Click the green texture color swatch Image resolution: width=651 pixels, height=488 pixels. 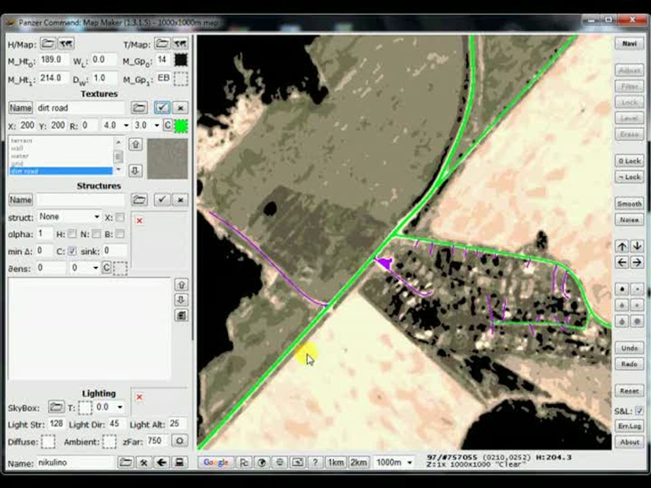point(181,126)
